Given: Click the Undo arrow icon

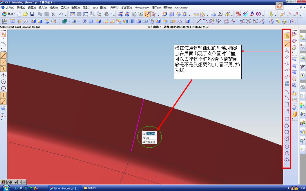Looking at the screenshot, I should [x=61, y=14].
